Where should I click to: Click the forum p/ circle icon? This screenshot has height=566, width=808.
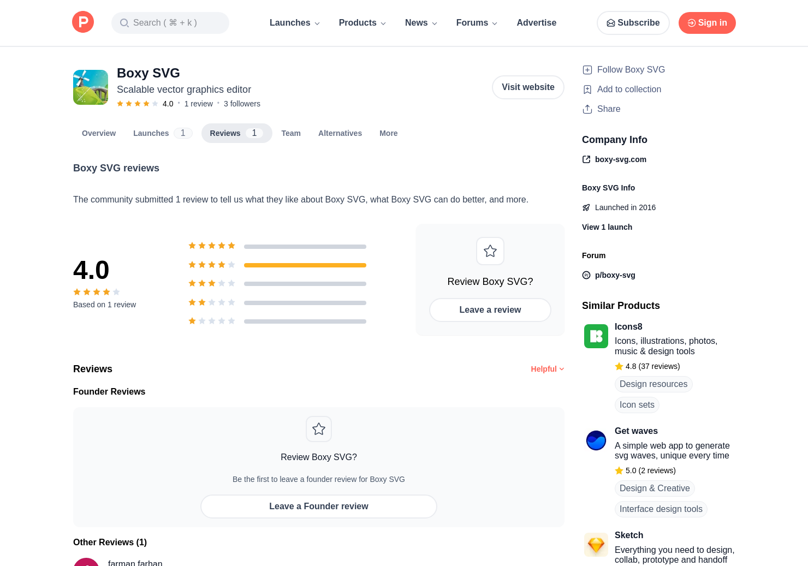point(586,275)
